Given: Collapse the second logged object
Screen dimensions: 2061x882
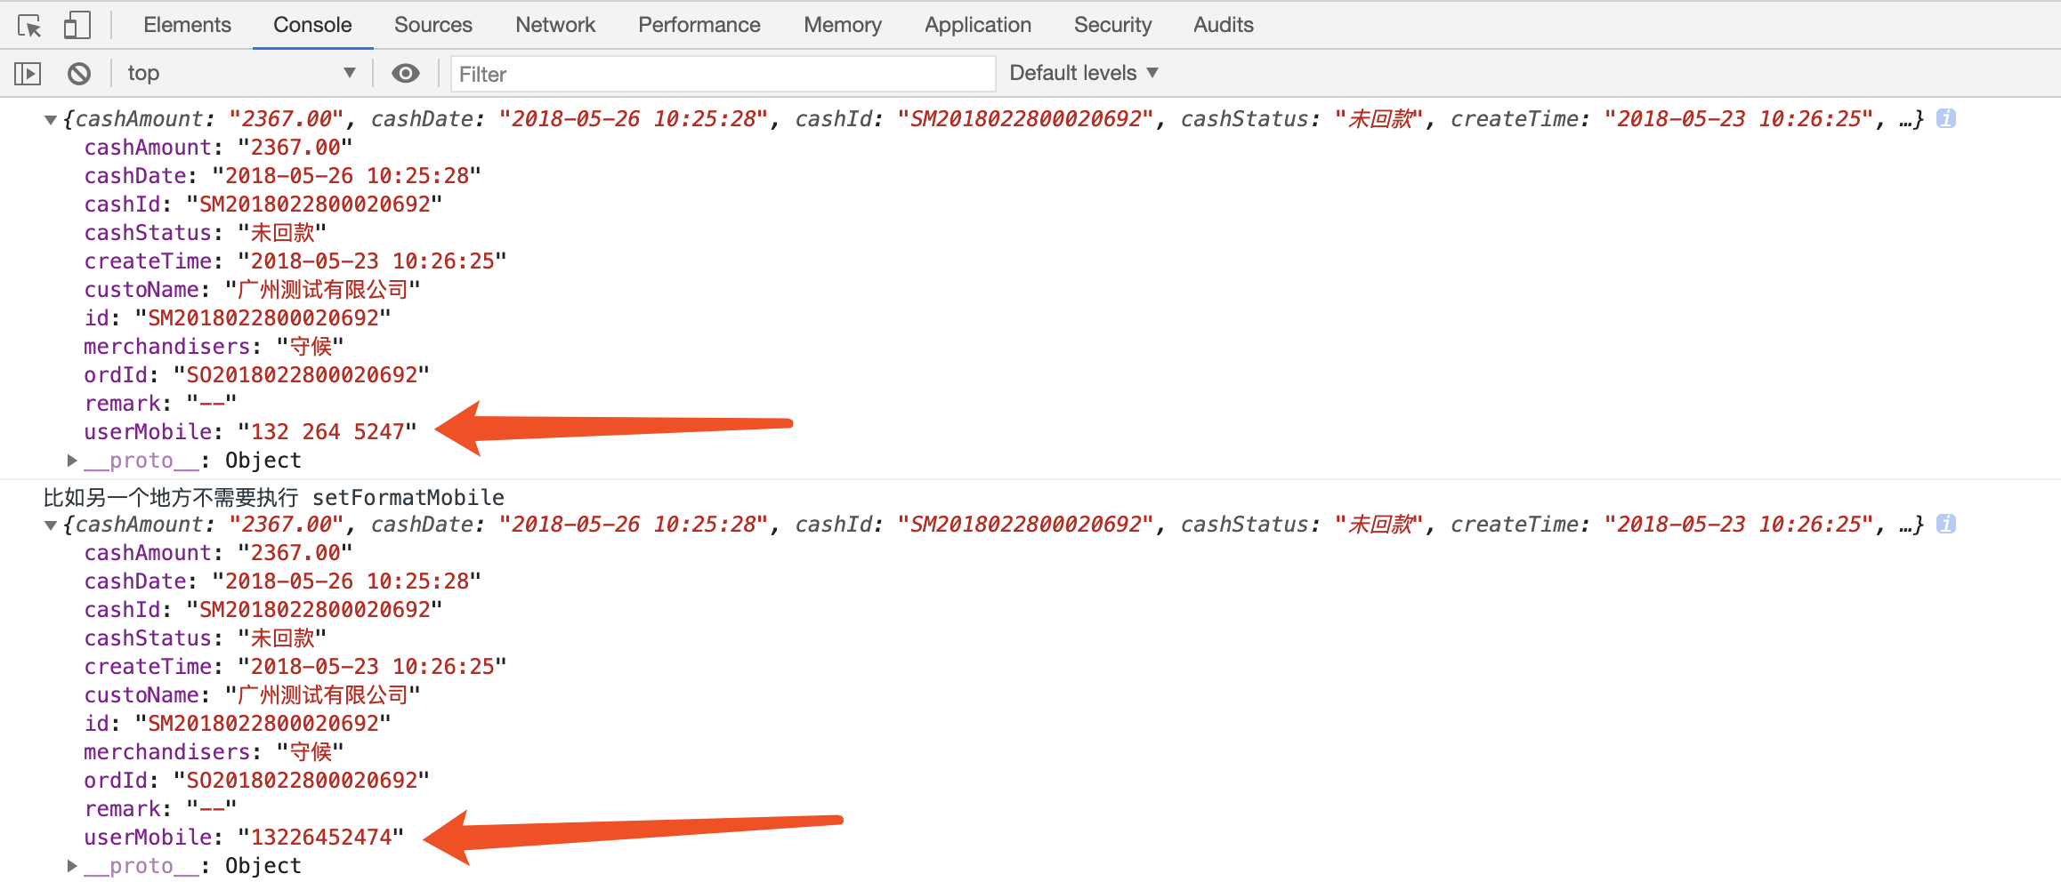Looking at the screenshot, I should [x=51, y=525].
